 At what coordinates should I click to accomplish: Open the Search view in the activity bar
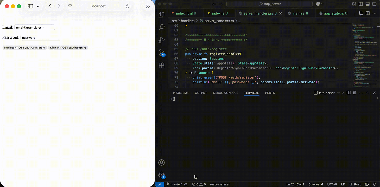pyautogui.click(x=161, y=27)
